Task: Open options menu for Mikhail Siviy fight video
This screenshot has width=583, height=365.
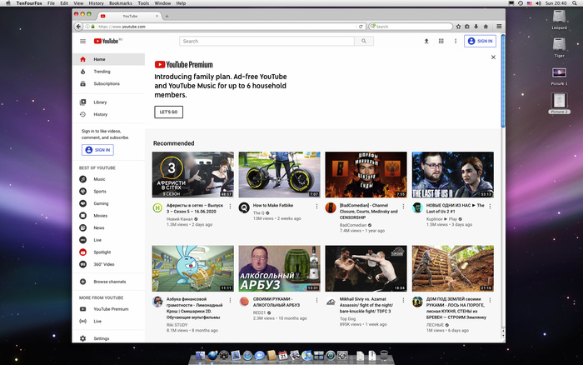Action: [x=403, y=300]
